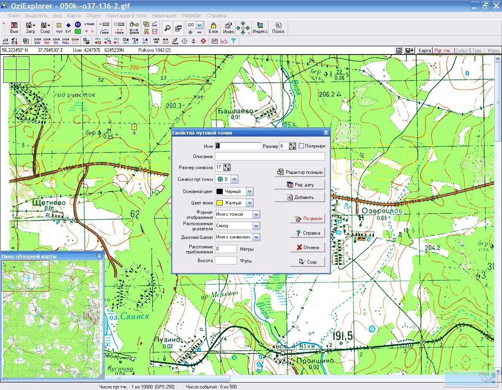
Task: Open the Поиск search icon
Action: [278, 27]
